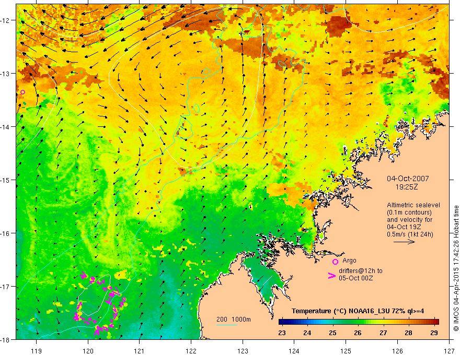Click latitude axis label -12
This screenshot has width=460, height=355.
pos(6,20)
